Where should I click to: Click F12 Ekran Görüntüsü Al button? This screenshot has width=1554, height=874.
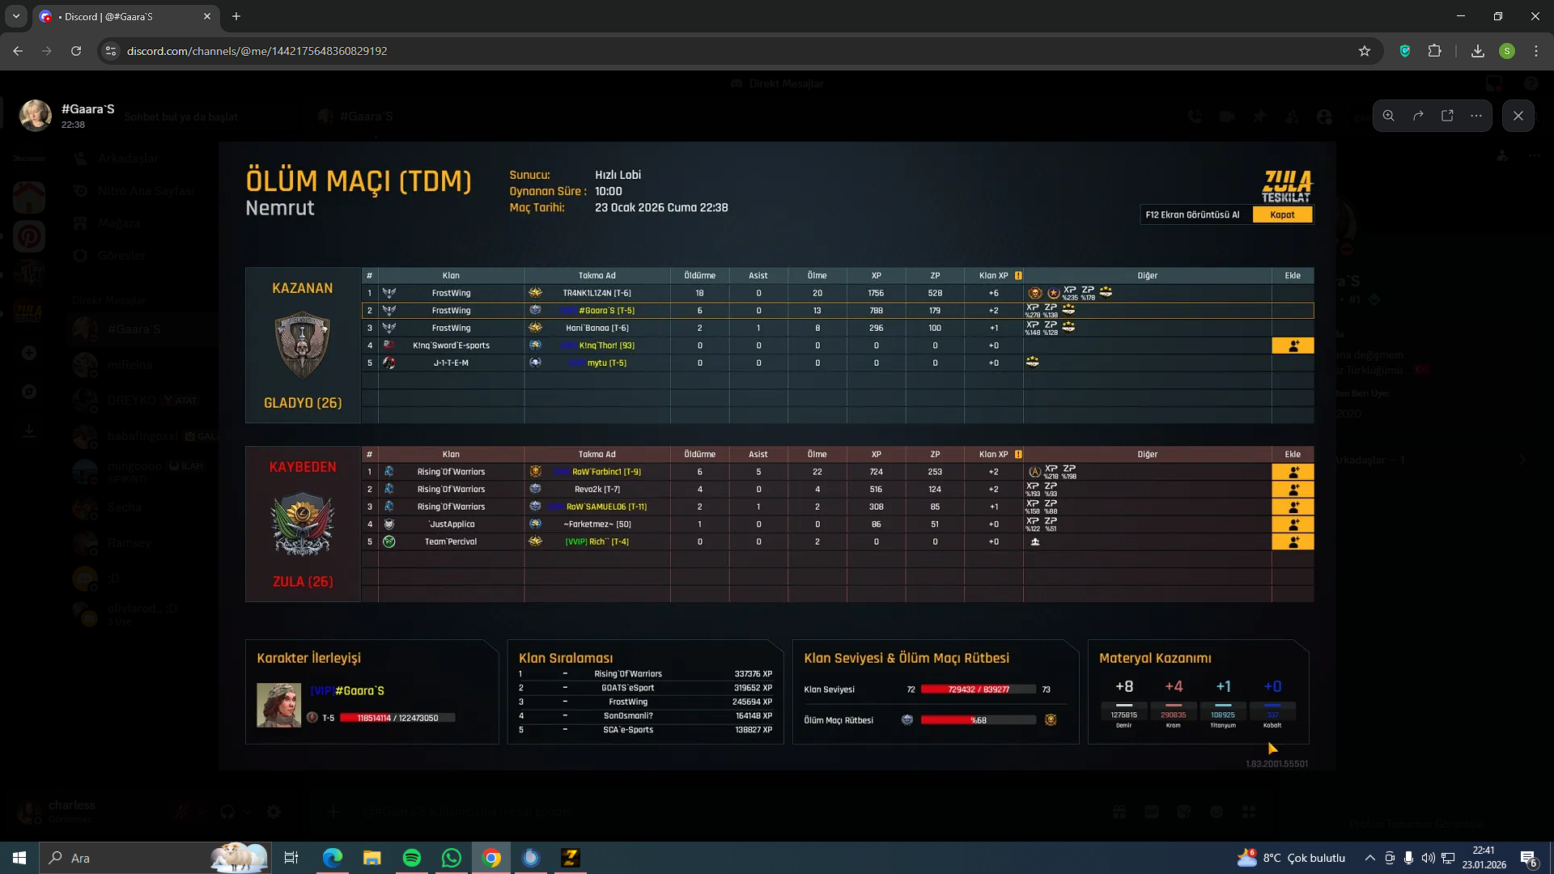[1193, 214]
